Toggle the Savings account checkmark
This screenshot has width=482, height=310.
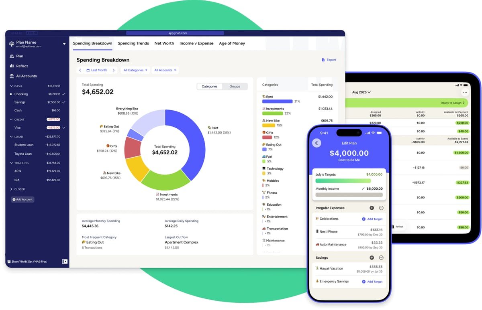click(x=63, y=102)
